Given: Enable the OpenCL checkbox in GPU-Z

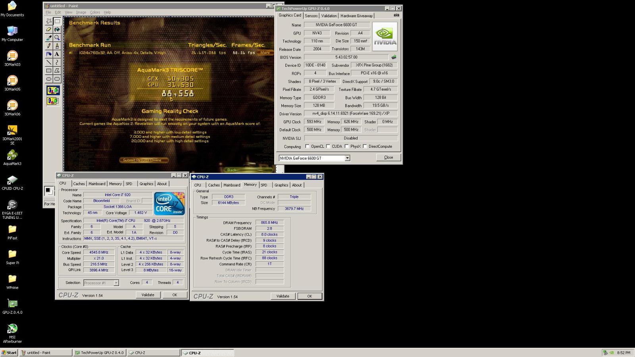Looking at the screenshot, I should pyautogui.click(x=307, y=146).
